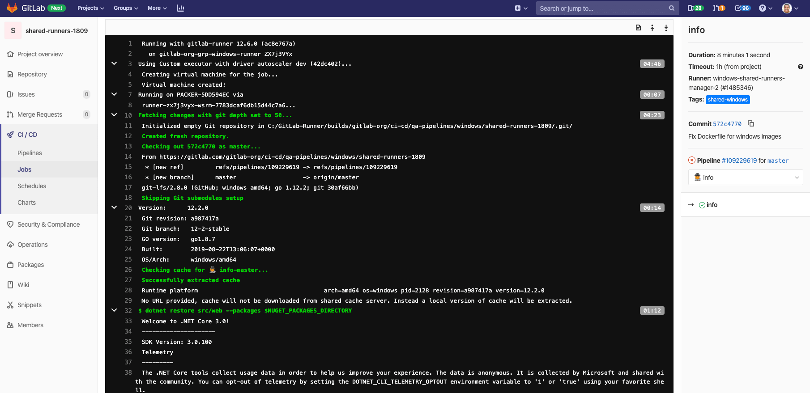The width and height of the screenshot is (810, 393).
Task: Click log line number 38
Action: 128,372
